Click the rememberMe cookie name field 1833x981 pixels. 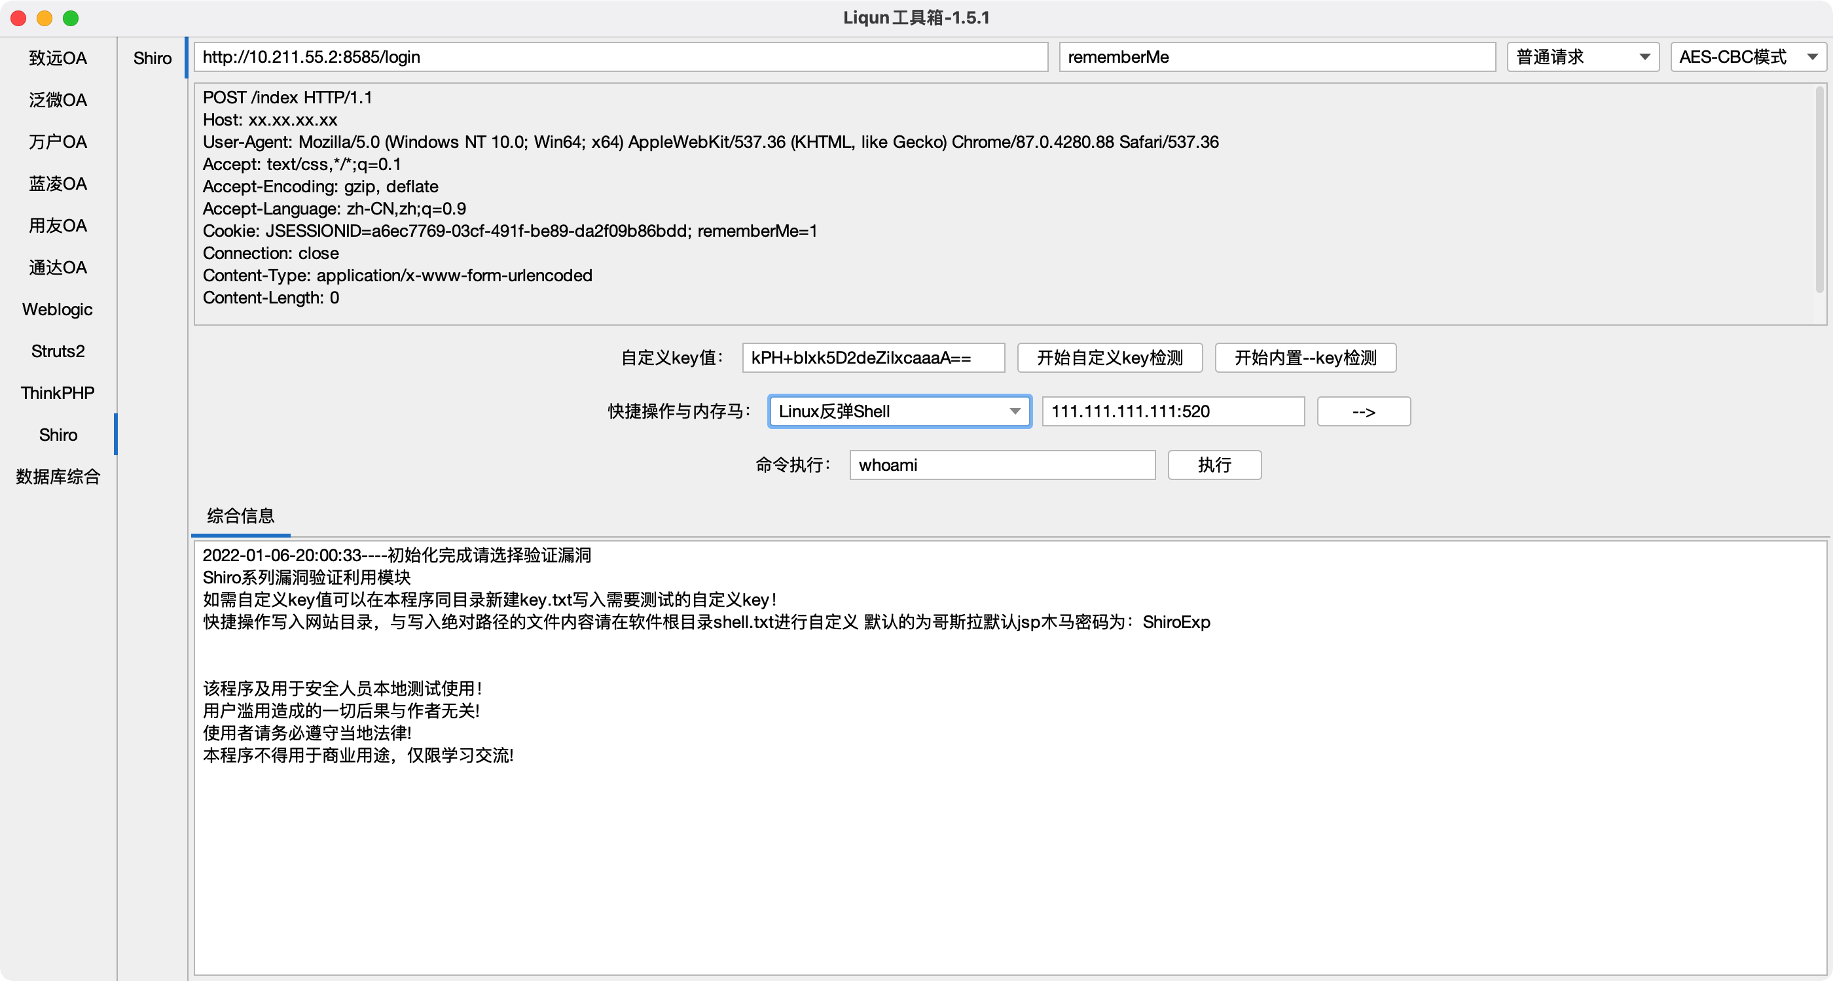tap(1277, 57)
